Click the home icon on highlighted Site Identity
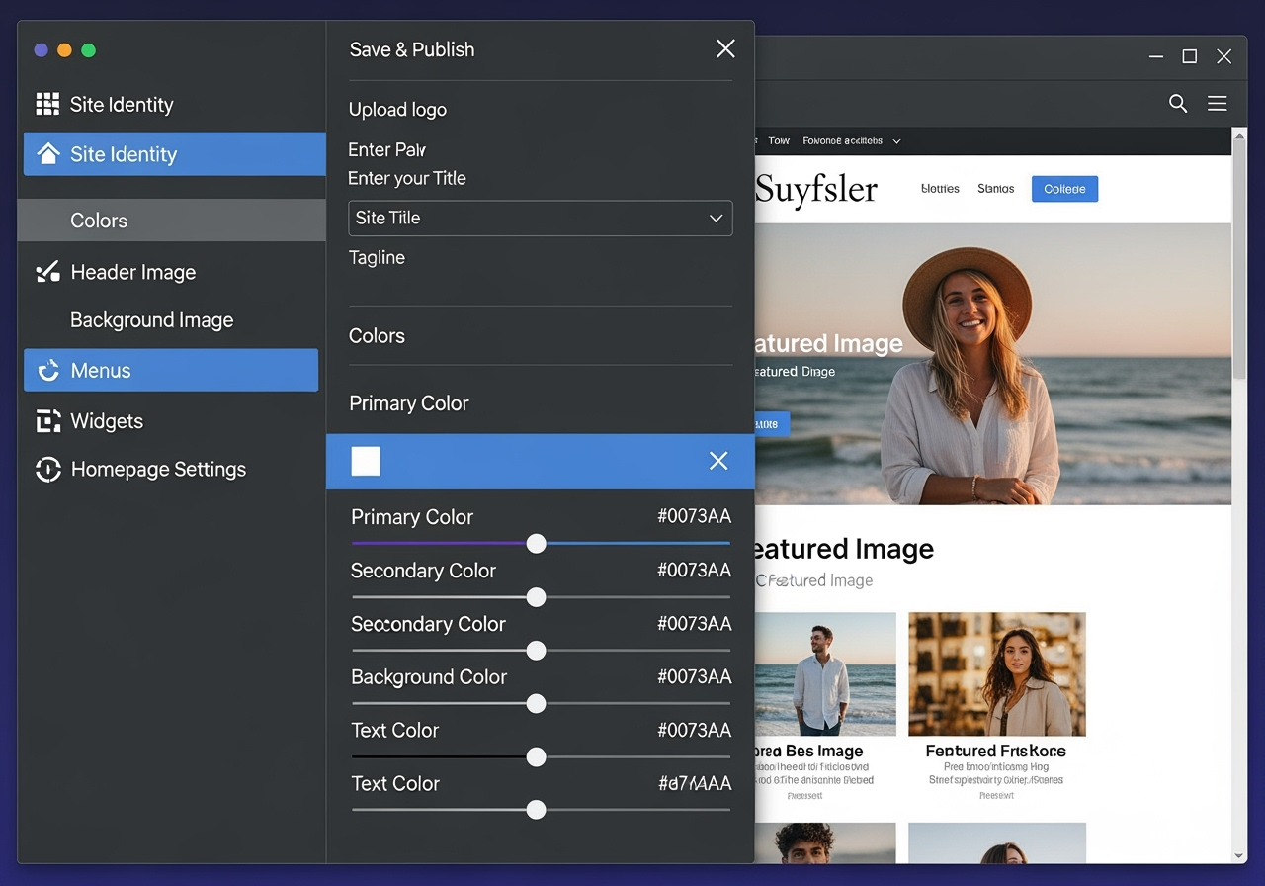Viewport: 1265px width, 886px height. 47,153
